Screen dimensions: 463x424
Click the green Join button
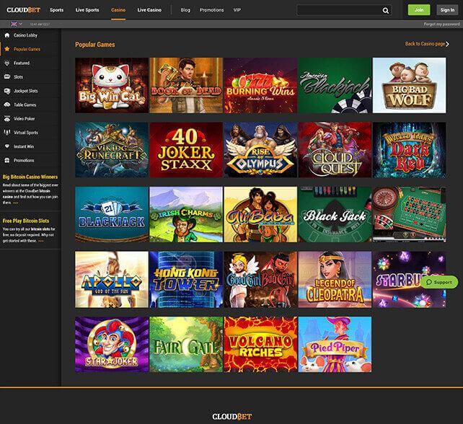tap(419, 10)
